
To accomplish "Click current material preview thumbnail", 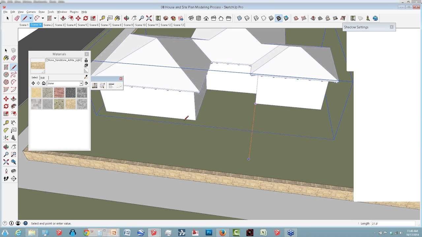I will (38, 66).
